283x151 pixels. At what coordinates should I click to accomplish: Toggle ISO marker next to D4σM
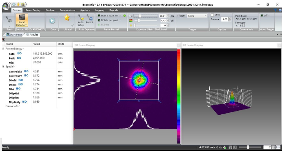pos(21,80)
